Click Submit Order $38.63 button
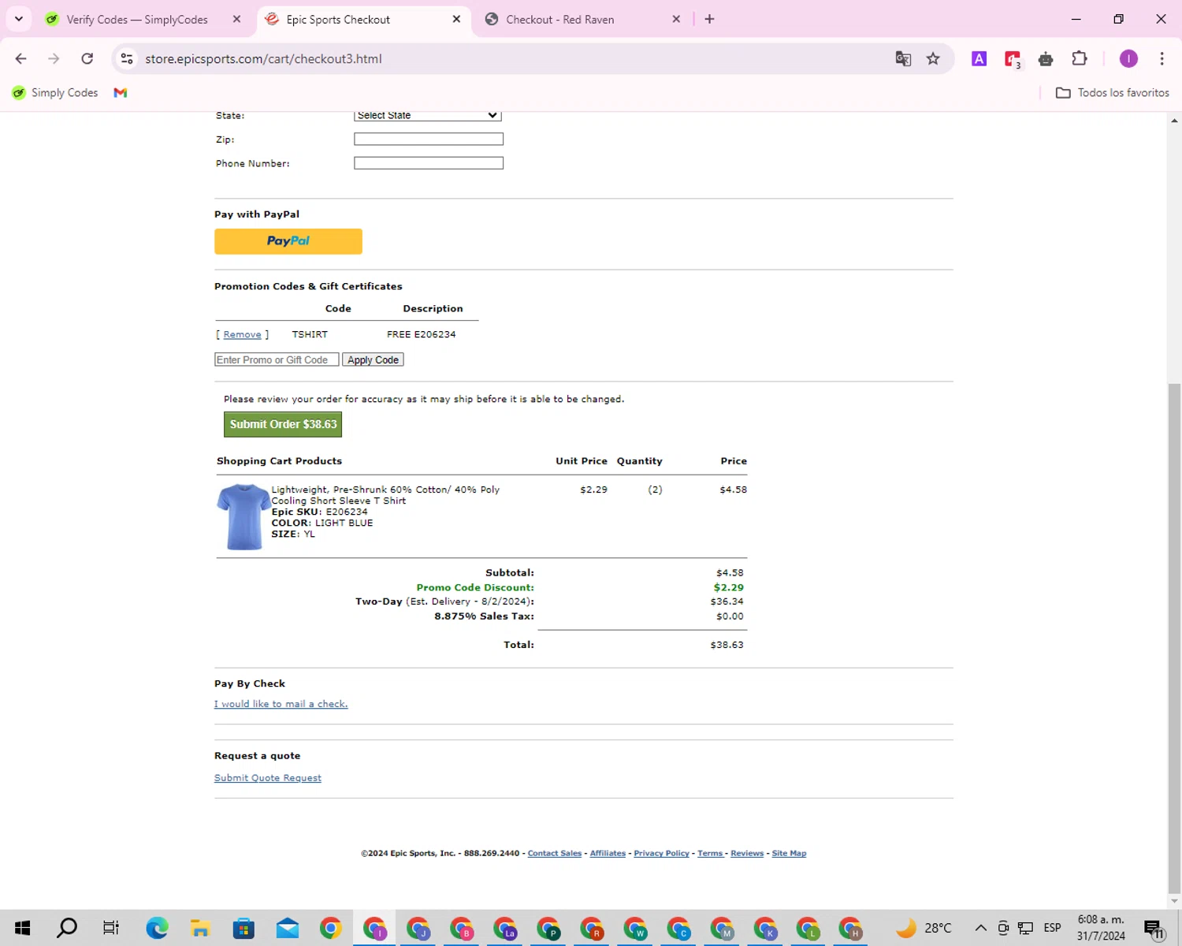 pos(283,424)
